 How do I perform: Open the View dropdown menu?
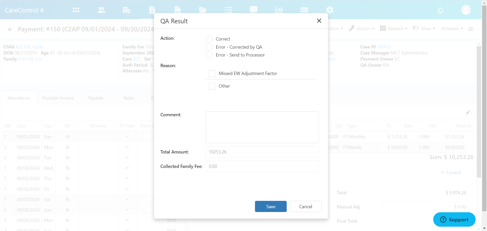pyautogui.click(x=424, y=29)
